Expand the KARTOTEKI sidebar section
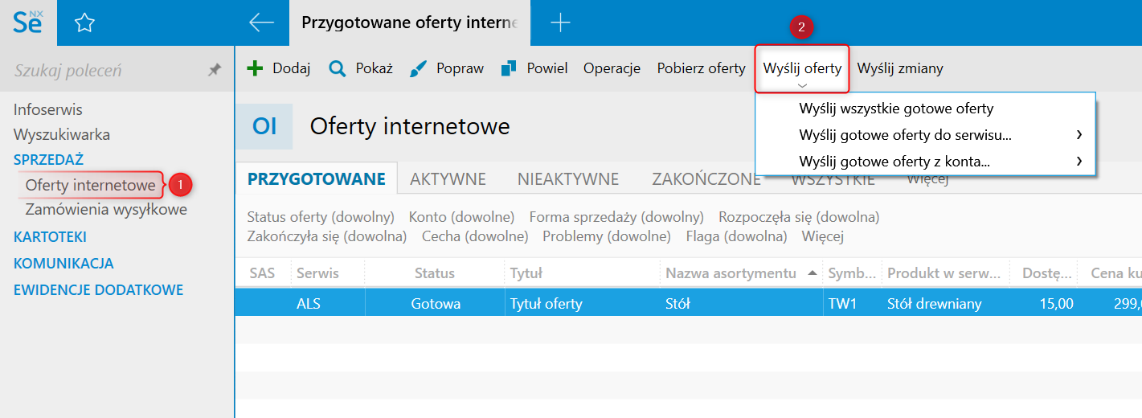 point(50,237)
